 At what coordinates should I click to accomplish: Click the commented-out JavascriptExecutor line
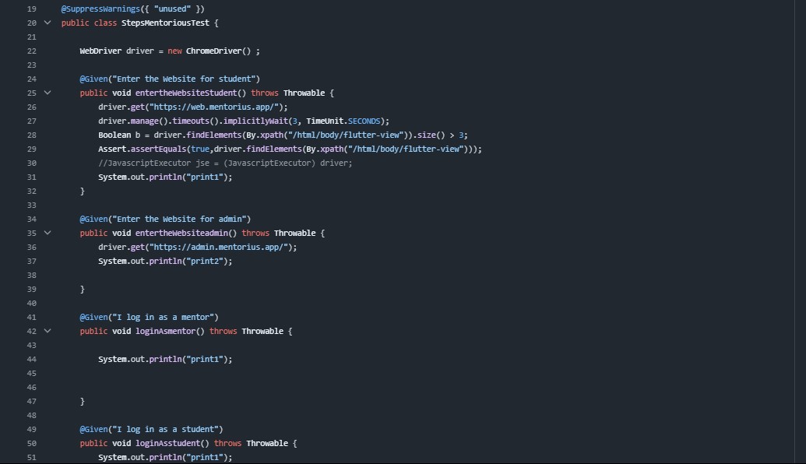pos(225,163)
